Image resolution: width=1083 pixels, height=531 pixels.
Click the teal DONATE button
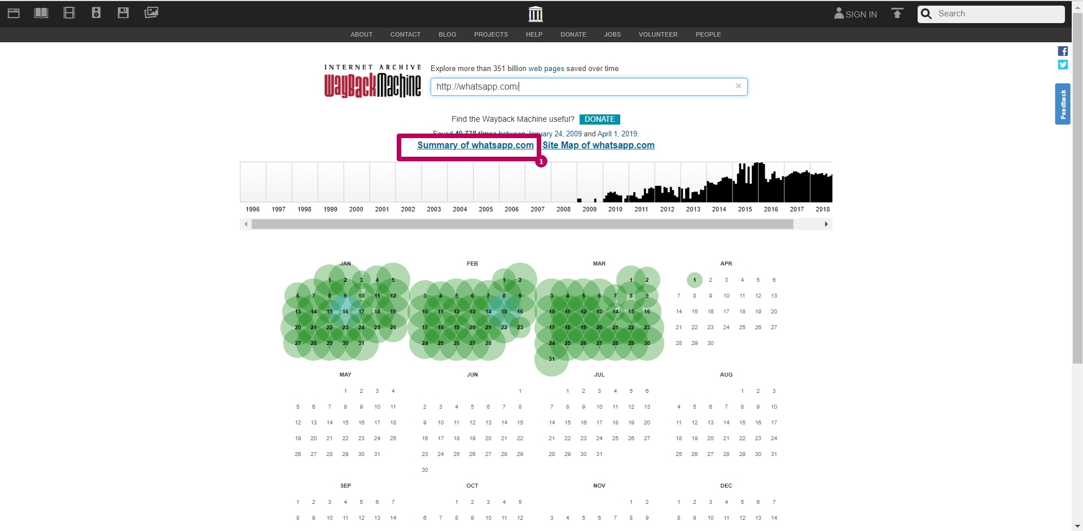pos(599,120)
